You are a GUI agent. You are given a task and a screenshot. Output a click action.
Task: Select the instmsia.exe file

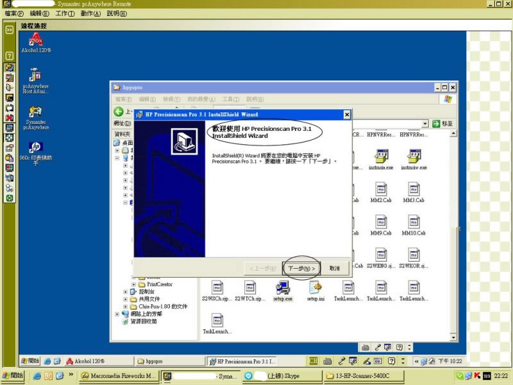coord(381,160)
